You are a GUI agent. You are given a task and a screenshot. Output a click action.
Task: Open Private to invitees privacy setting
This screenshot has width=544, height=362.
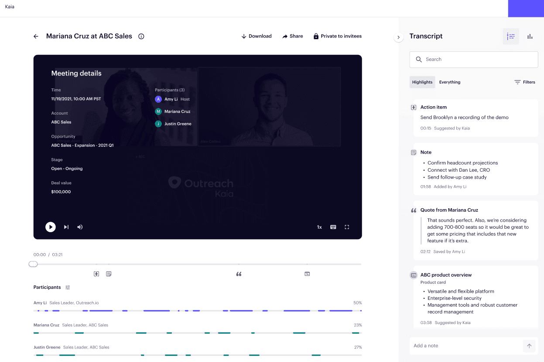tap(338, 36)
